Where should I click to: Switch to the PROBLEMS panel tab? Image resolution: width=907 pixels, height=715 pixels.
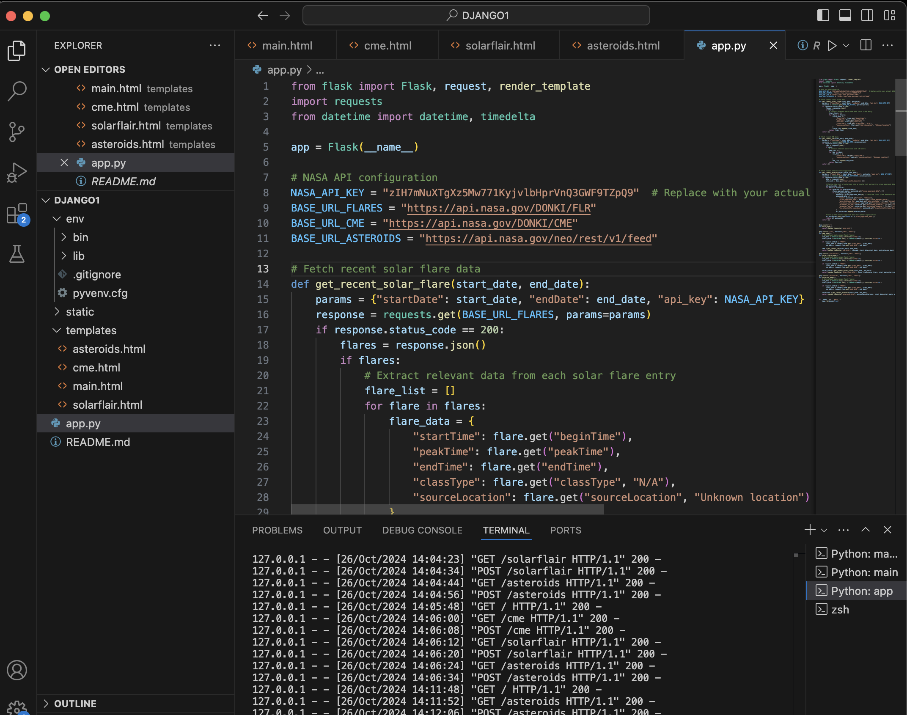tap(277, 530)
